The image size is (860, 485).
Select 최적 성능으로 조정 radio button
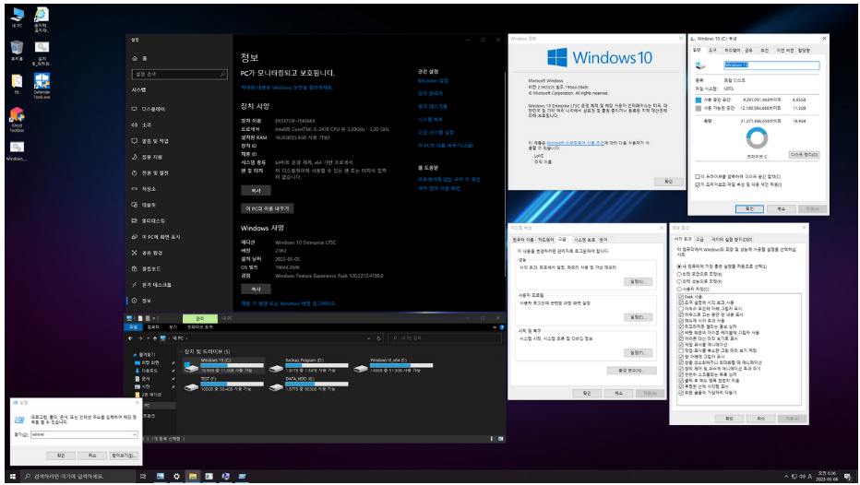pos(679,281)
